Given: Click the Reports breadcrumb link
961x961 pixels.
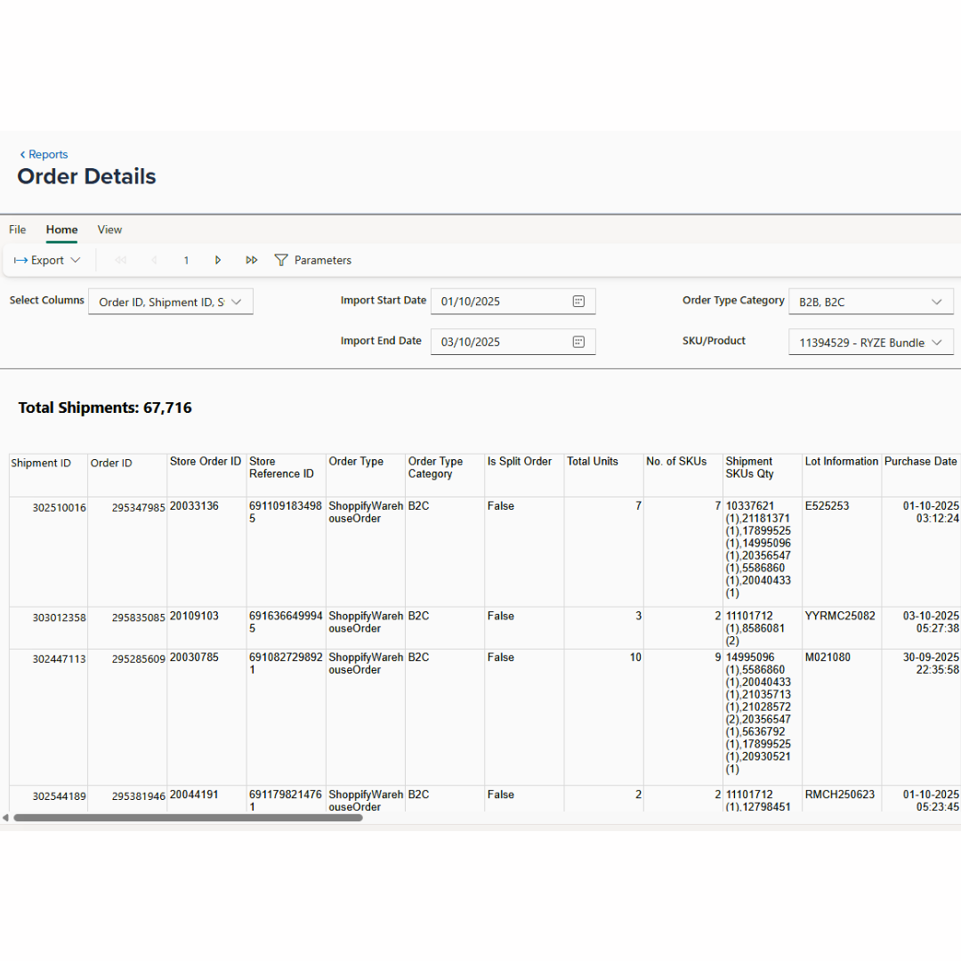Looking at the screenshot, I should tap(48, 155).
